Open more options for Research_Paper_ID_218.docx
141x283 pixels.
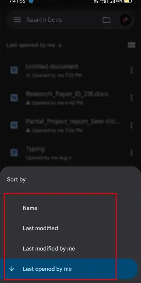pyautogui.click(x=131, y=98)
